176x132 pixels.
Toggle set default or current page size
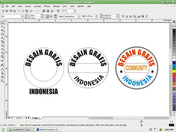tap(55, 16)
